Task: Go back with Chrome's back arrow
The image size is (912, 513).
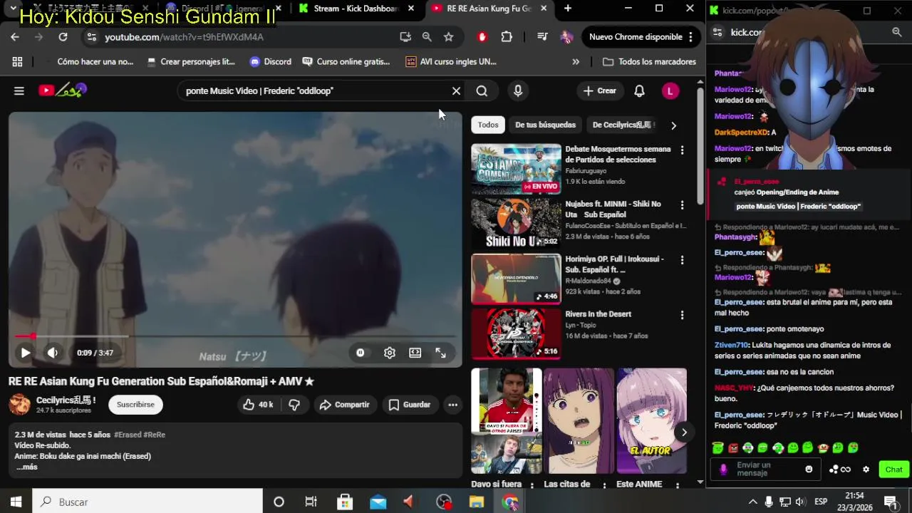Action: coord(15,37)
